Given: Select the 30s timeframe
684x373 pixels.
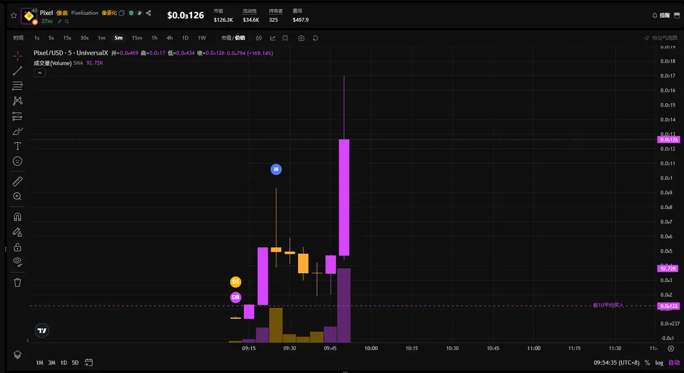Looking at the screenshot, I should click(84, 38).
